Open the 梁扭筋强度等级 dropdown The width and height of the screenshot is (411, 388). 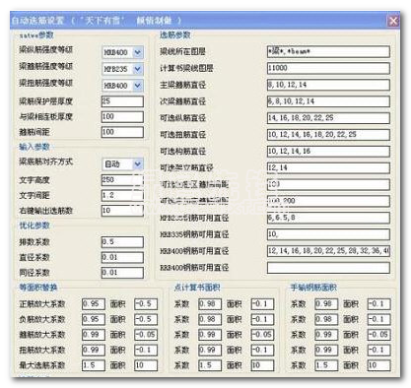click(138, 86)
